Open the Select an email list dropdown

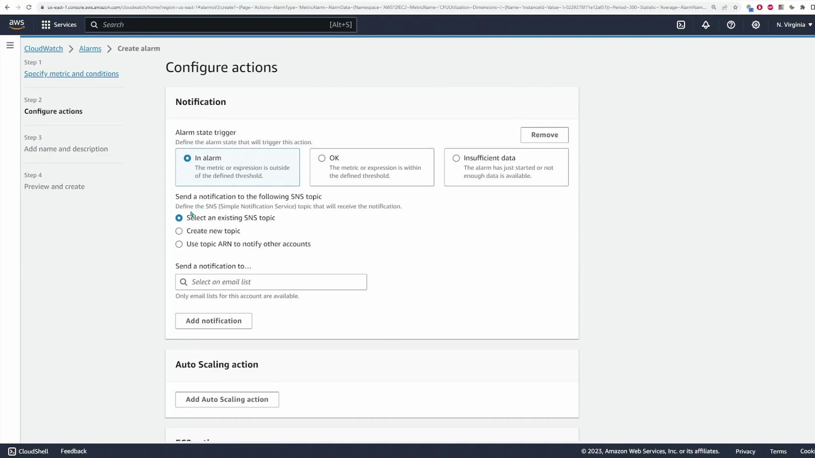271,282
